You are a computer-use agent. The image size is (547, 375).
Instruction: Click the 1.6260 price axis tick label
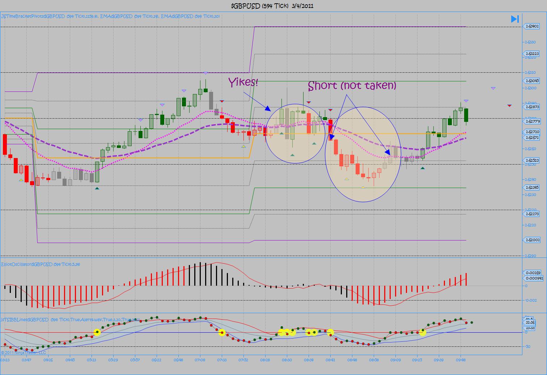click(530, 149)
